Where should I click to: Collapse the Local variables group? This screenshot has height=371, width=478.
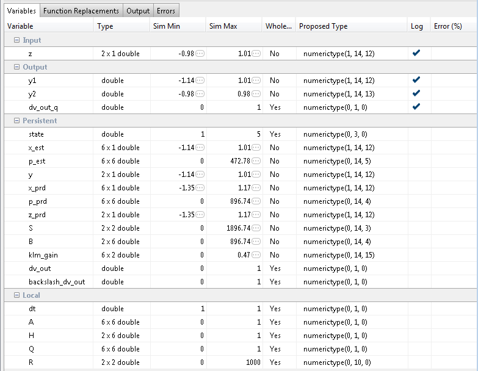[16, 295]
